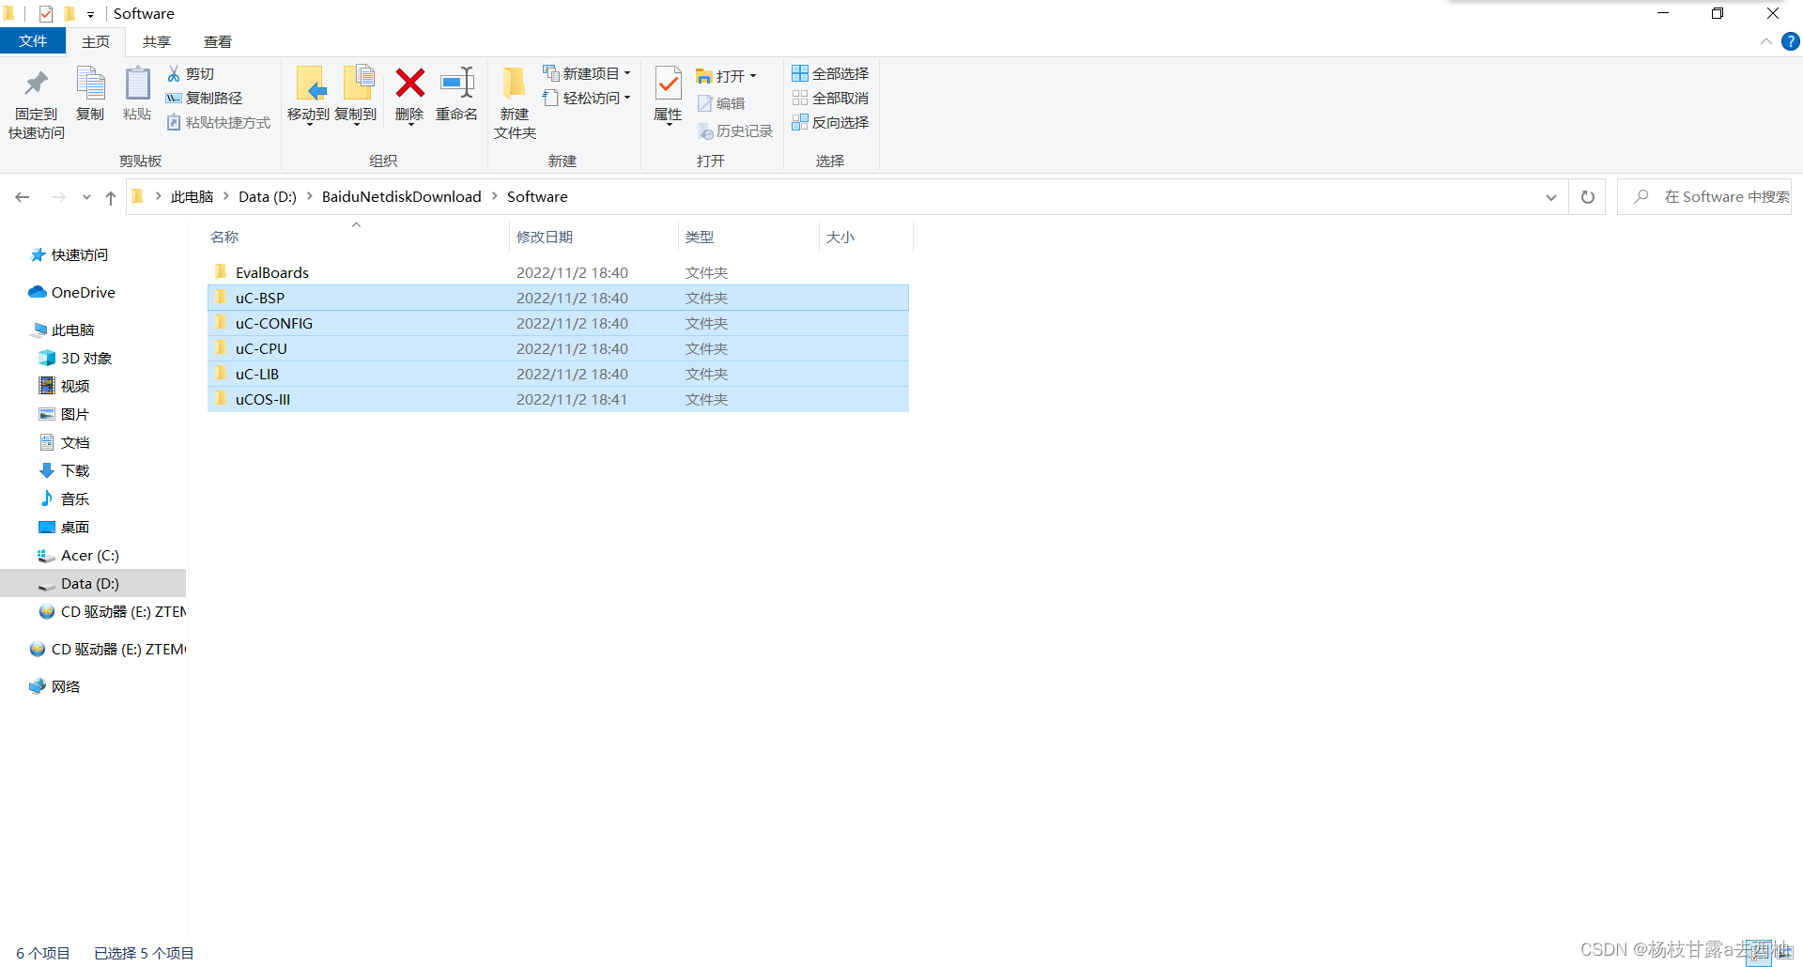Click the Properties icon in title bar

pyautogui.click(x=46, y=14)
